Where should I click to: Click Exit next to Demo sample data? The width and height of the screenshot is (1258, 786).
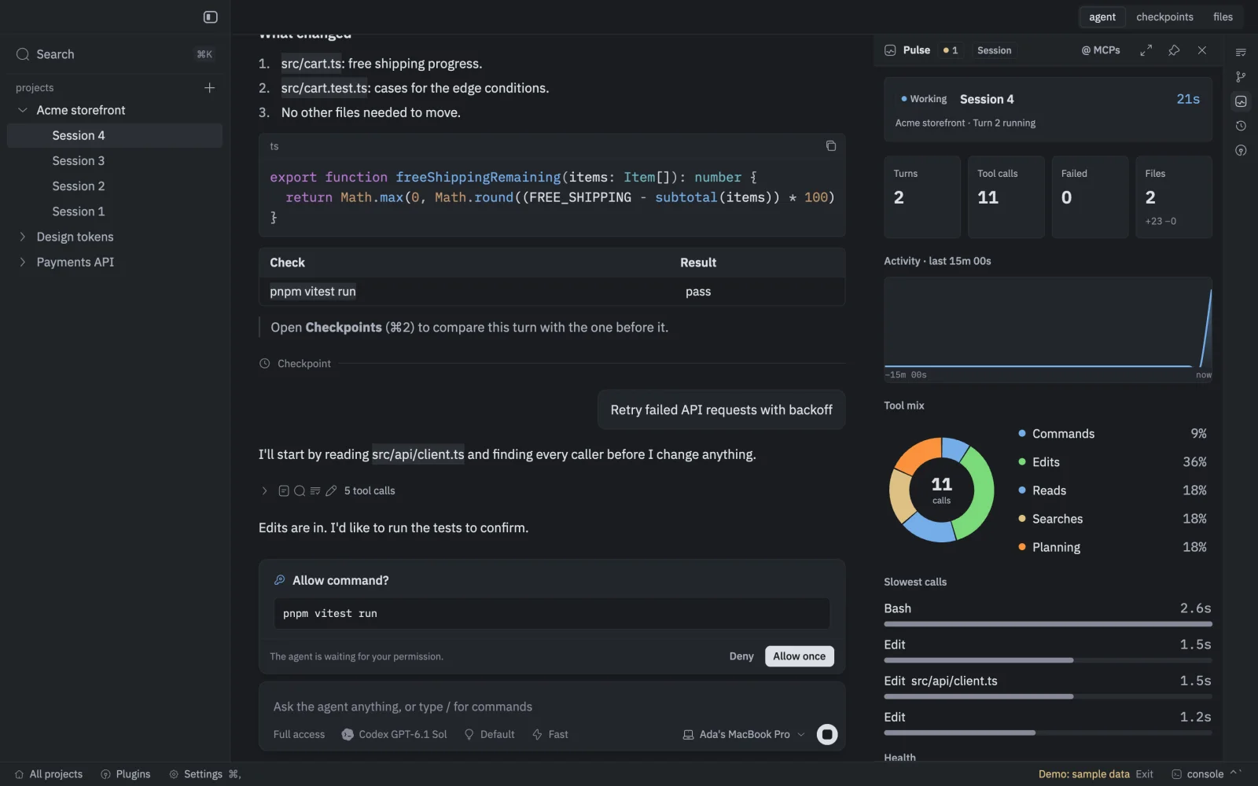[x=1144, y=774]
